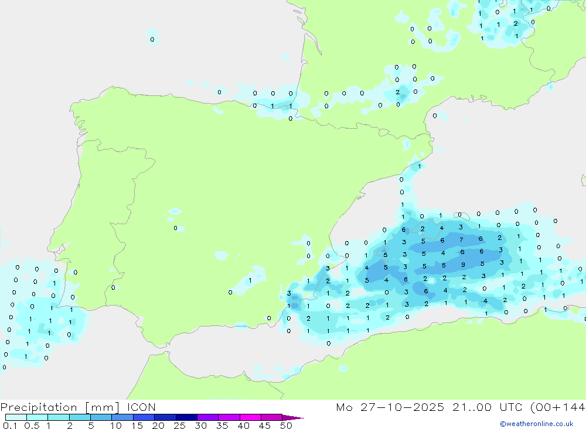Select the 2–5 mm legend color box
Viewport: 586px width, 429px height.
pos(80,417)
